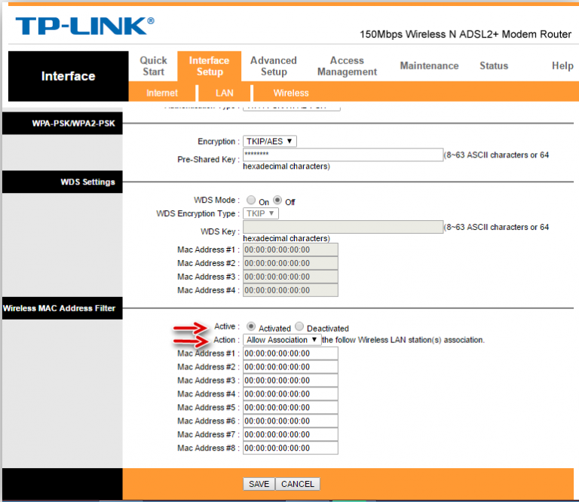This screenshot has width=579, height=502.
Task: Click the WDS Settings section header
Action: (63, 182)
